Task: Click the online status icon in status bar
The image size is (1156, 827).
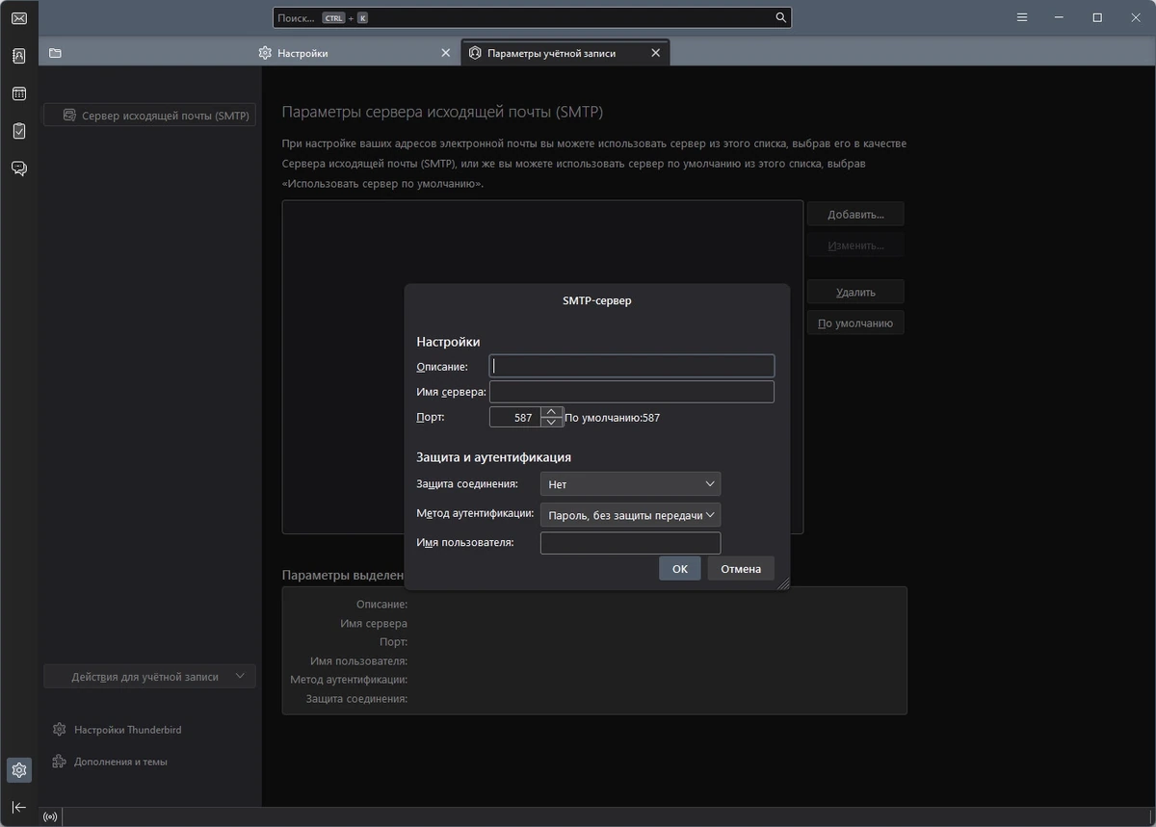Action: [50, 816]
